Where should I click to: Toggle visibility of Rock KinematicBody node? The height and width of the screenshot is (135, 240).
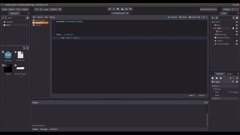tap(237, 28)
